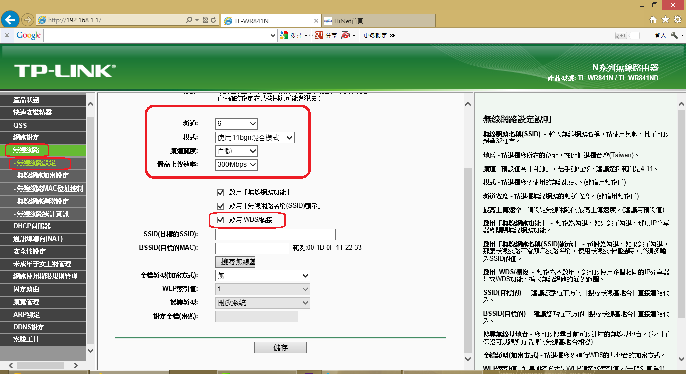Open 網路使用權限規則管理 in the sidebar
This screenshot has height=374, width=686.
[43, 276]
